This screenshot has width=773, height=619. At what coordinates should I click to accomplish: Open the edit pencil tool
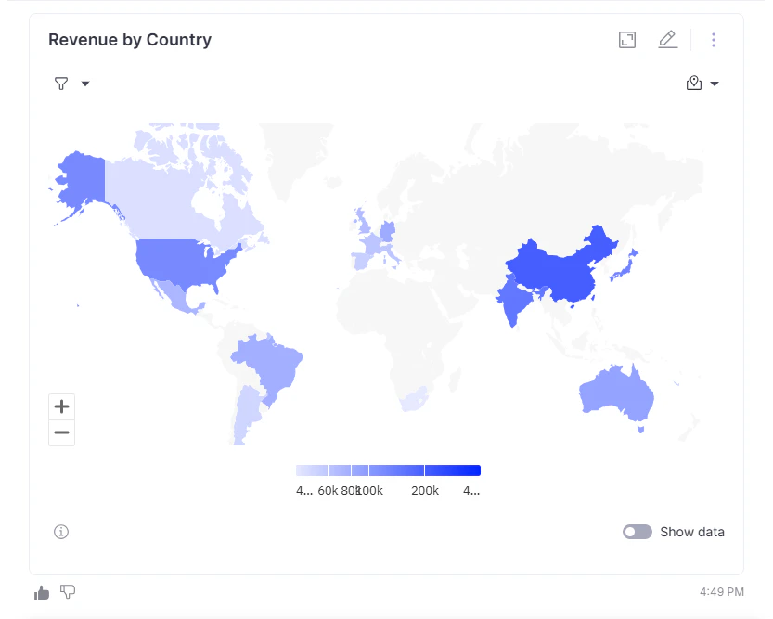[668, 39]
